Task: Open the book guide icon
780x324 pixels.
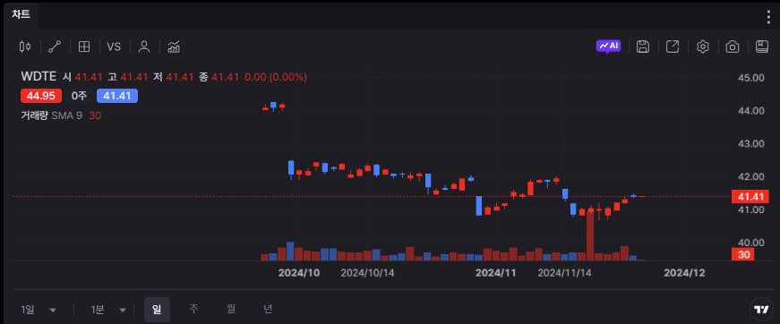Action: (x=761, y=47)
